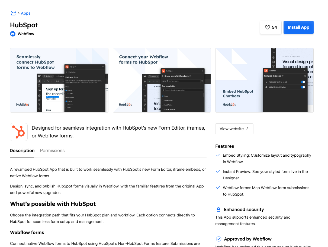Toggle 'Track user activity on site' in screenshot
The image size is (328, 247).
pyautogui.click(x=303, y=82)
